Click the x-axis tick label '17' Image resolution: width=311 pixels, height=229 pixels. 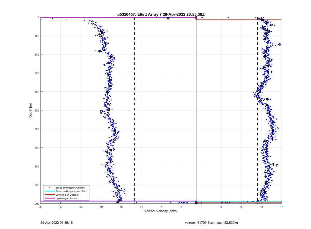coord(281,207)
